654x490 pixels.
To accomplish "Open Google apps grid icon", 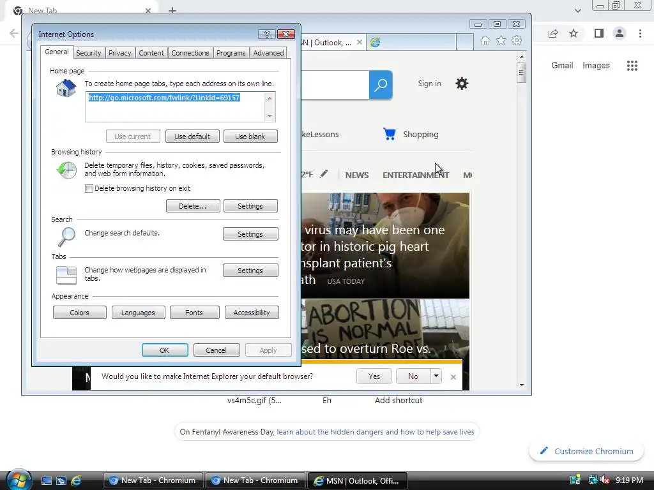I will click(632, 66).
